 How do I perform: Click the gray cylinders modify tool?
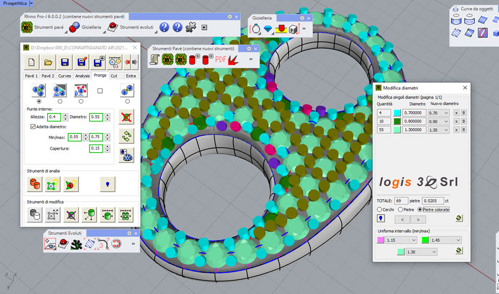35,215
